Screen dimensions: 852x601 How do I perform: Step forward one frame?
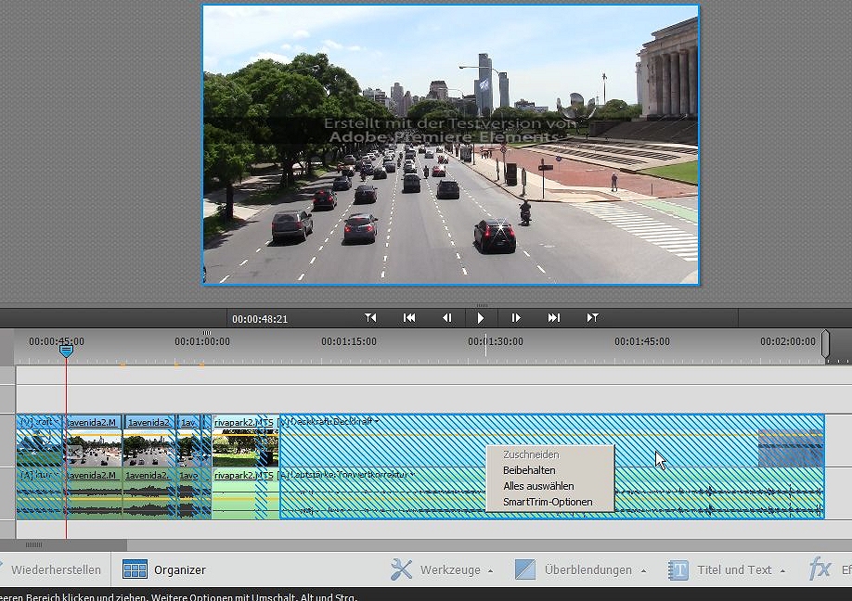(x=516, y=317)
